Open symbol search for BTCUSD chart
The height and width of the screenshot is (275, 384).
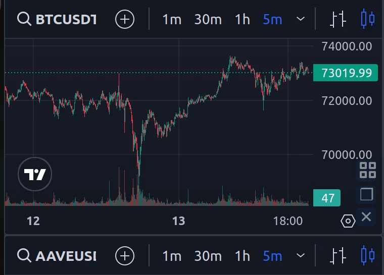[24, 19]
